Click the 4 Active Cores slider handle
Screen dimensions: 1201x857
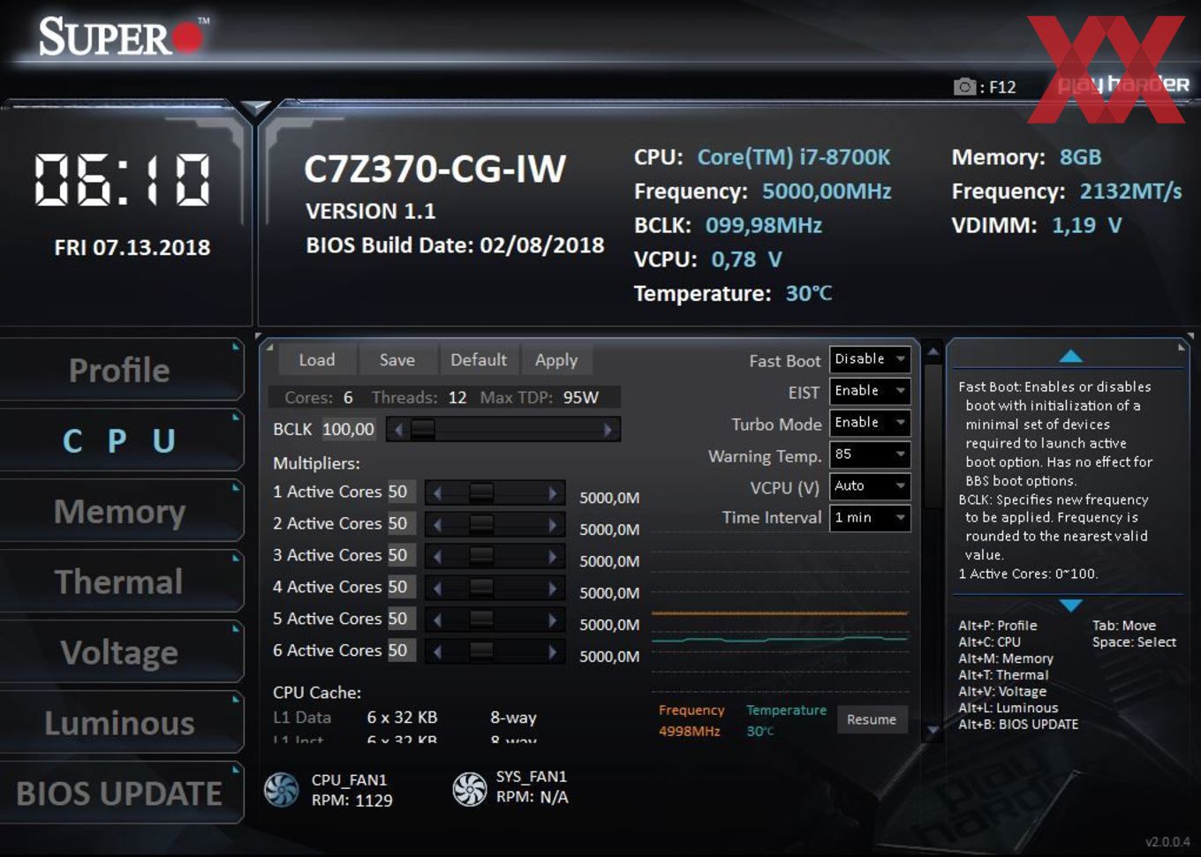pos(481,589)
